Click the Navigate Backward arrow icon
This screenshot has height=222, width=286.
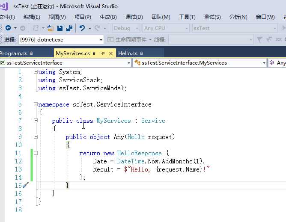pos(8,28)
